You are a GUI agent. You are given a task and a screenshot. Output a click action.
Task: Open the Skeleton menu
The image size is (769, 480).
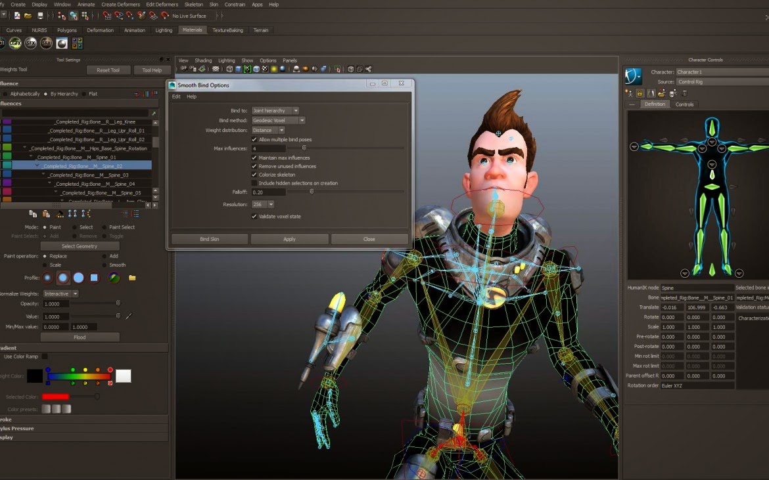coord(193,4)
